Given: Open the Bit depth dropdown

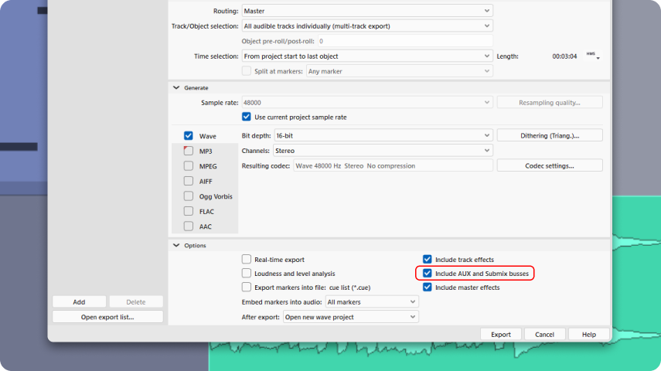Looking at the screenshot, I should coord(383,136).
